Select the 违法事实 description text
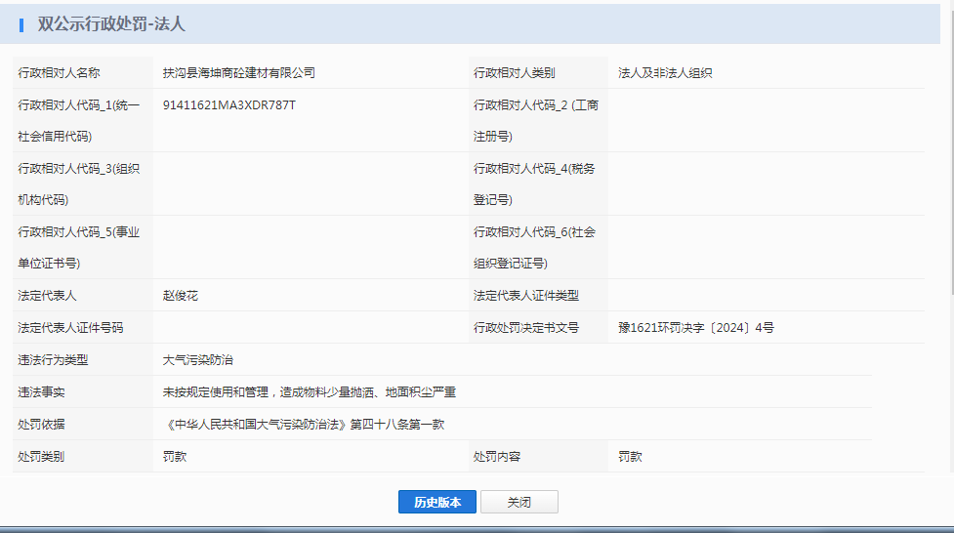The width and height of the screenshot is (954, 533). click(310, 392)
